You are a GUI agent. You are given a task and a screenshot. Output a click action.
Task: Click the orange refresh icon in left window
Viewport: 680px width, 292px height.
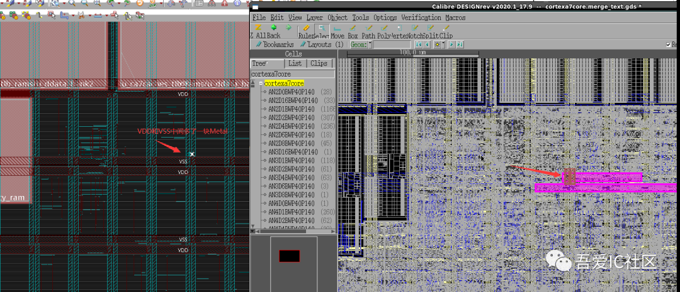tap(140, 3)
